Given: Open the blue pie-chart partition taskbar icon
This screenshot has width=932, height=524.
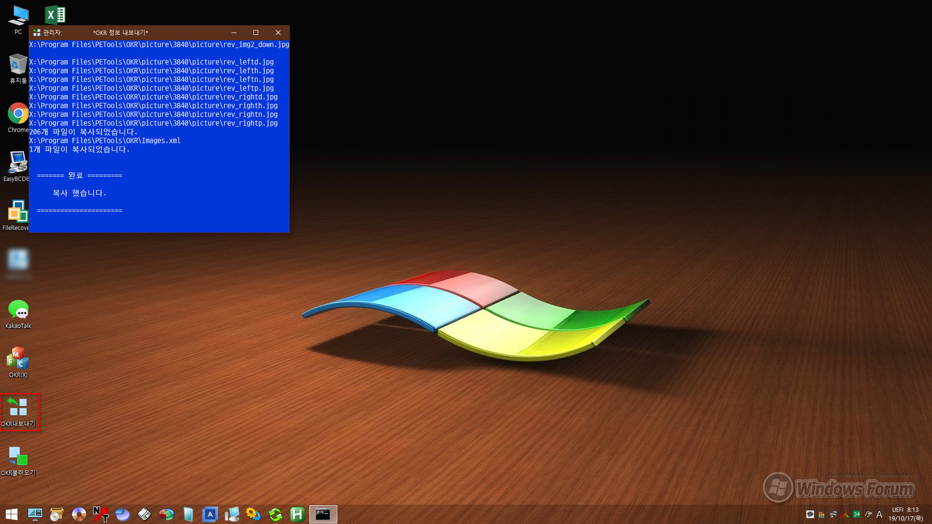Looking at the screenshot, I should (122, 514).
